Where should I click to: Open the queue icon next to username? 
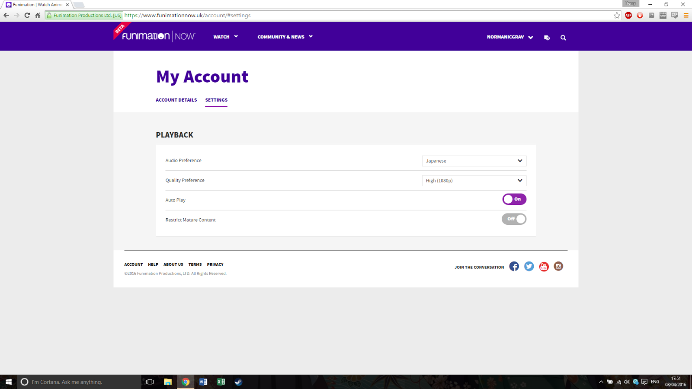tap(547, 38)
